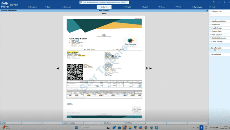Click the ENG IN language indicator
The height and width of the screenshot is (130, 230).
click(206, 128)
